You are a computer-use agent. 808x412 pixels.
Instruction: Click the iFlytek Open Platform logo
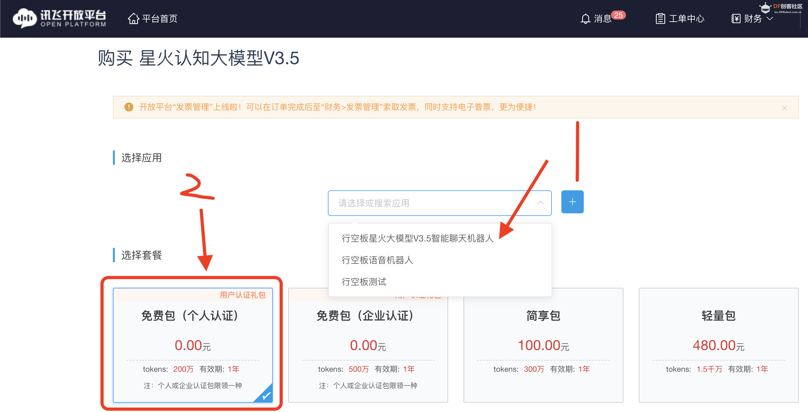[x=59, y=19]
